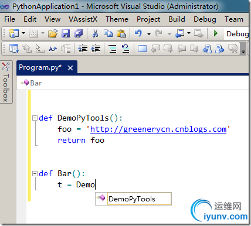Save the file with the floppy disk icon

click(66, 33)
